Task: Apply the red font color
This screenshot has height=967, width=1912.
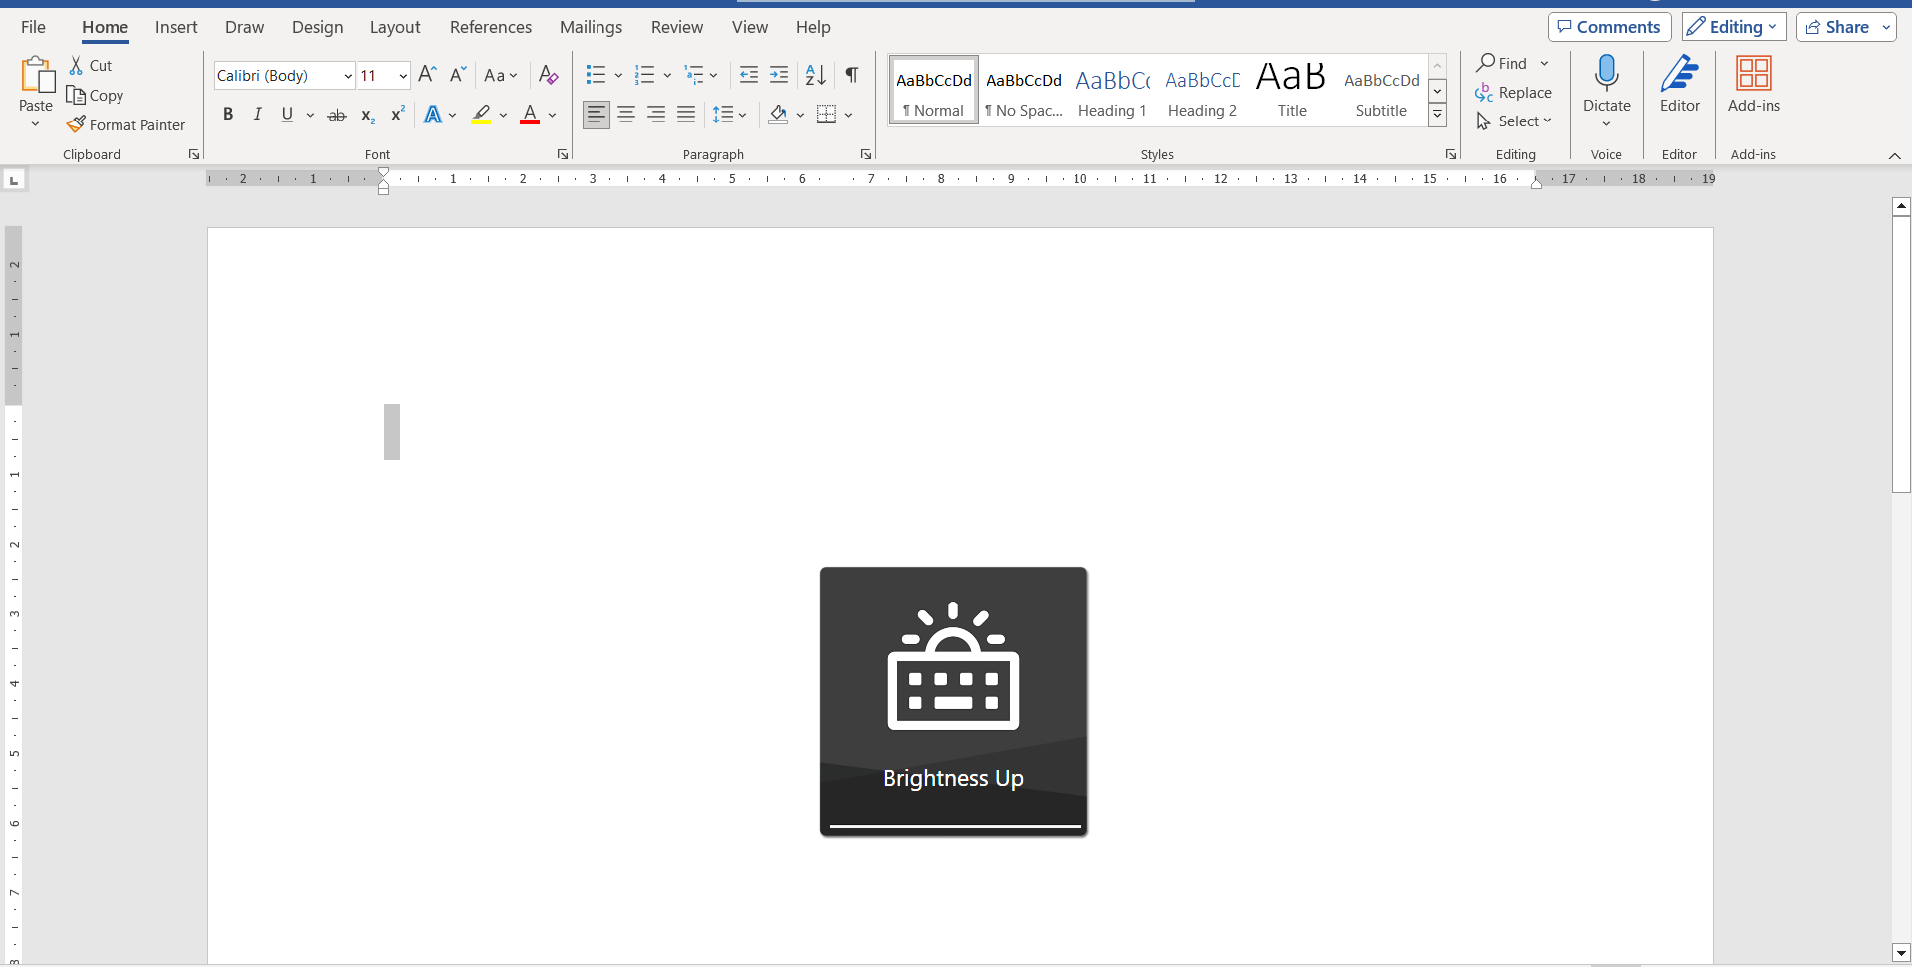Action: [x=530, y=115]
